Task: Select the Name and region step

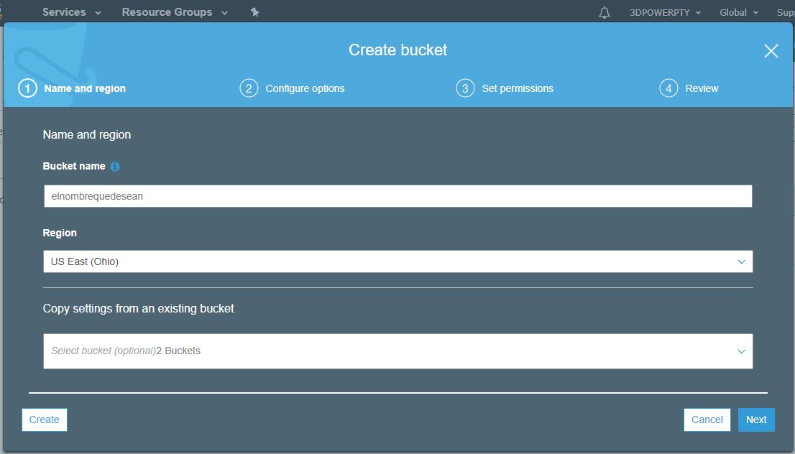Action: 85,88
